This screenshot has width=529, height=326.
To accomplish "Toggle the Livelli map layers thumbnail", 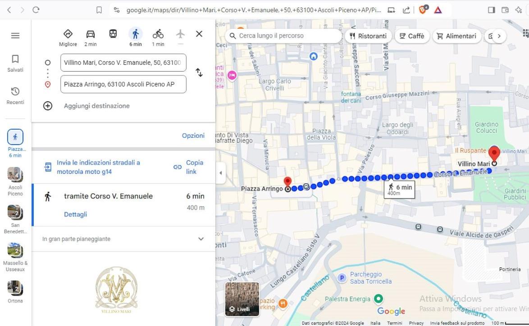I will 242,299.
